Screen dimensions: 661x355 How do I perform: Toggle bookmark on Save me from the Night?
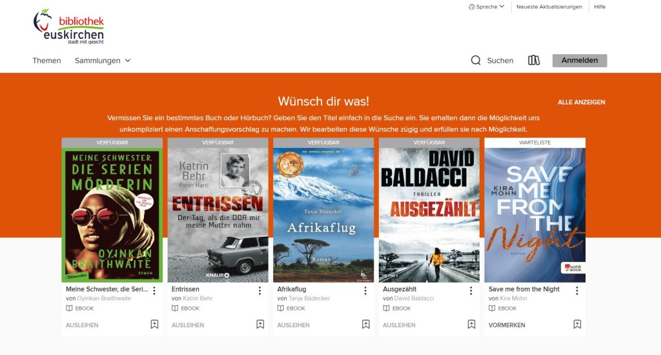tap(577, 325)
